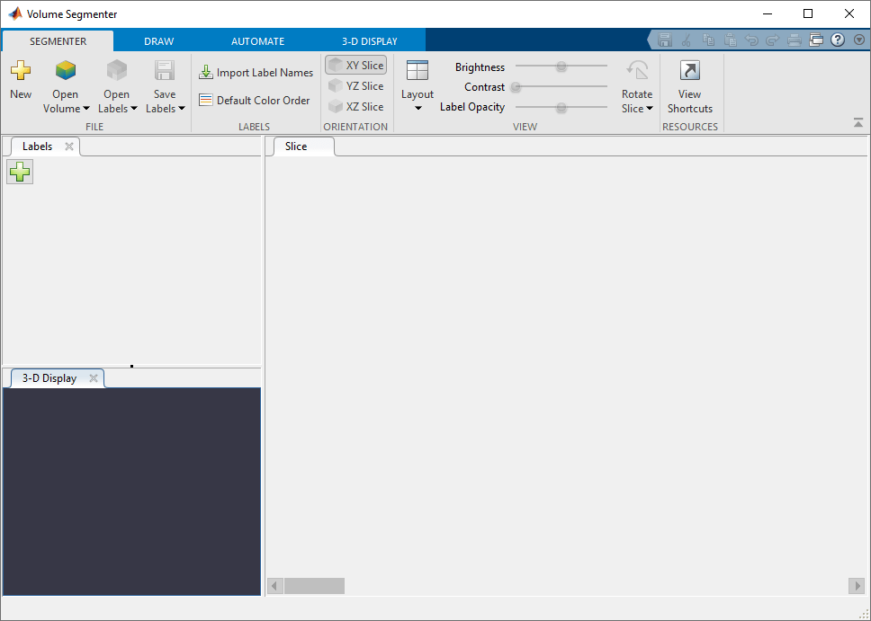Expand the Open Labels dropdown arrow
The height and width of the screenshot is (621, 871).
pos(134,109)
